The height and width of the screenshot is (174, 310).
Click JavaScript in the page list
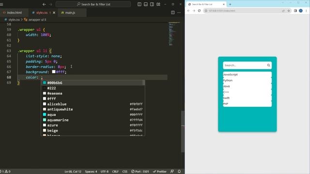point(247,74)
